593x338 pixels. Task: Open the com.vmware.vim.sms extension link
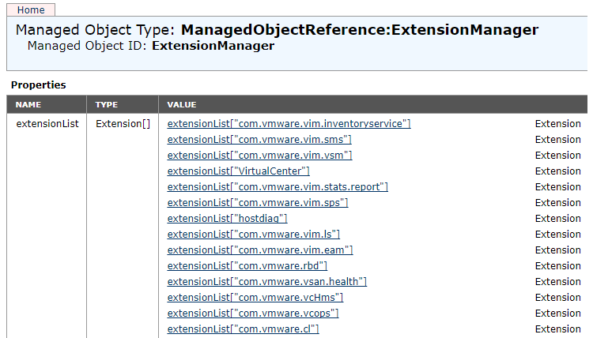coord(259,140)
